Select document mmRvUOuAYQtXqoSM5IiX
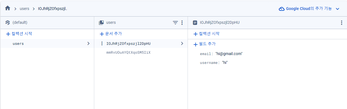 click(x=128, y=52)
